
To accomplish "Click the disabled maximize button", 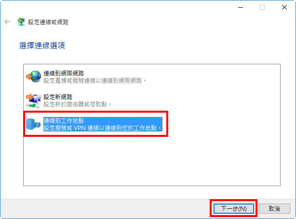I will [262, 8].
